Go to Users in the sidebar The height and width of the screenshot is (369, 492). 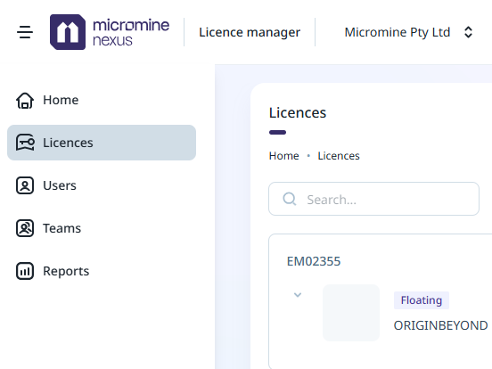coord(102,185)
